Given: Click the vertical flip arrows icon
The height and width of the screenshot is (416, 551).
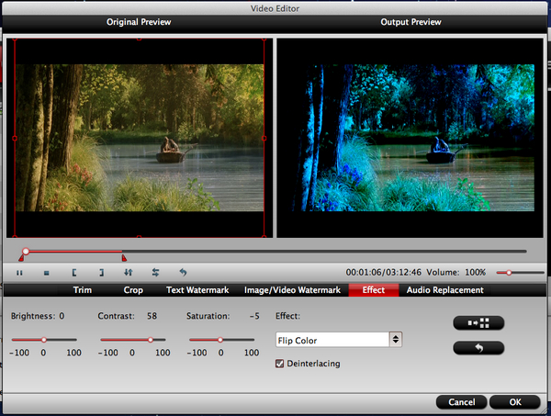Looking at the screenshot, I should pos(129,273).
